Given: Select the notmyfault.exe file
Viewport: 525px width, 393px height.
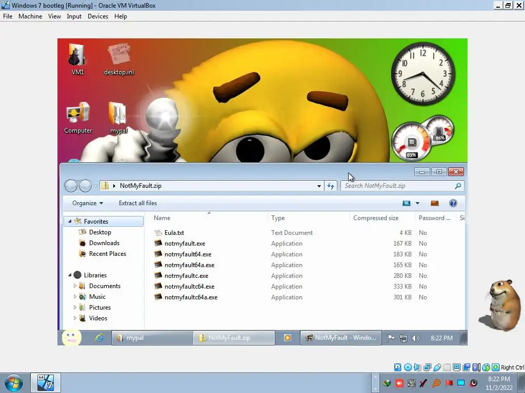Looking at the screenshot, I should pyautogui.click(x=185, y=244).
